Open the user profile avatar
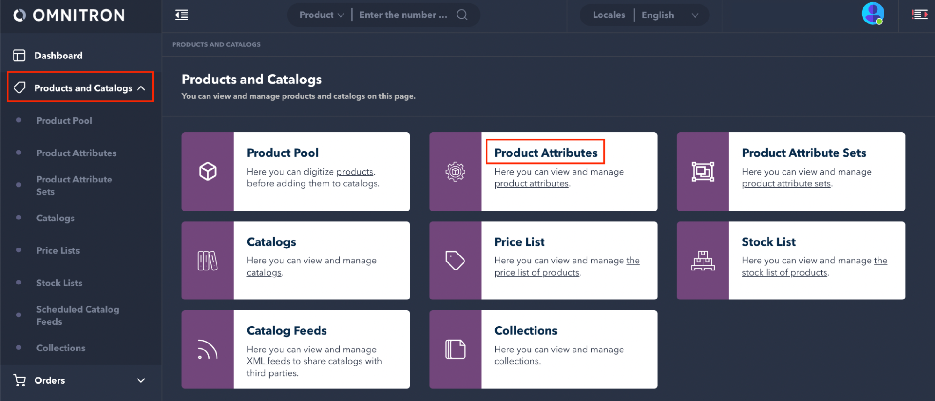This screenshot has width=935, height=401. [x=872, y=14]
